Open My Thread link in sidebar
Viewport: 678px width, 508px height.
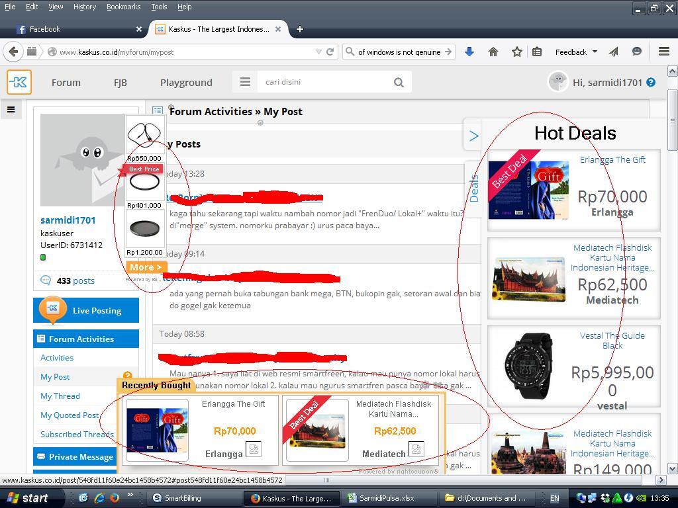(x=60, y=396)
